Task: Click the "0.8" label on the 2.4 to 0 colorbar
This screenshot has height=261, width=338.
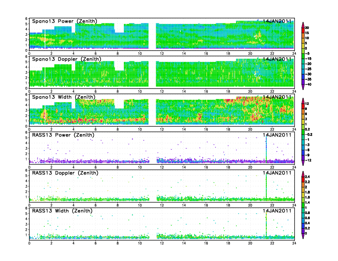Action: pyautogui.click(x=307, y=213)
